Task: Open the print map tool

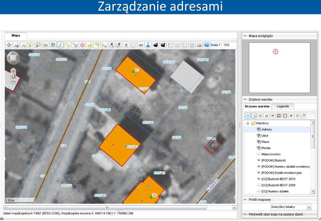Action: pos(141,45)
